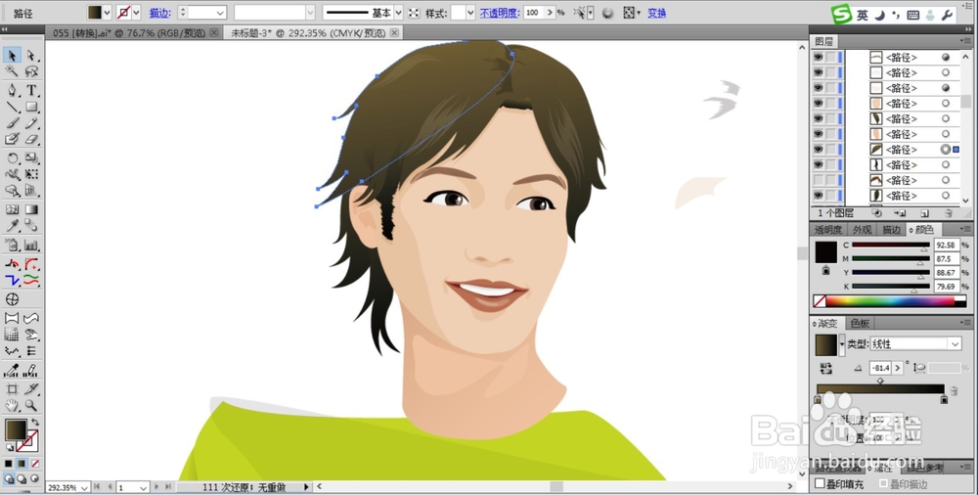Hide the topmost path layer
Screen dimensions: 978x495
tap(819, 58)
